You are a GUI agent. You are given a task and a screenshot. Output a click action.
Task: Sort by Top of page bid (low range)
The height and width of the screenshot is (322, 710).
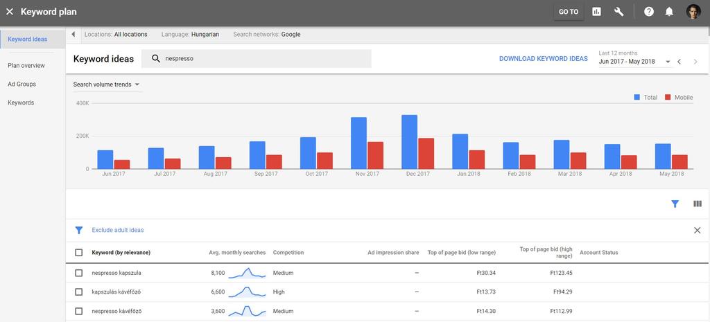pos(461,252)
